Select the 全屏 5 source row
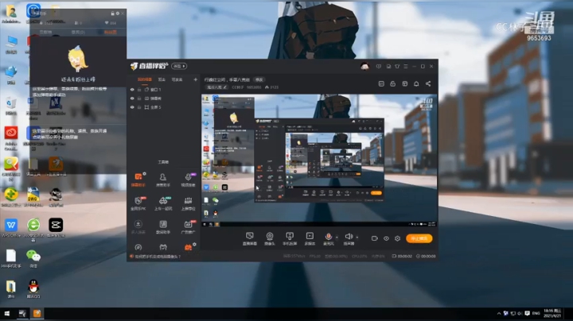The image size is (573, 321). click(163, 107)
